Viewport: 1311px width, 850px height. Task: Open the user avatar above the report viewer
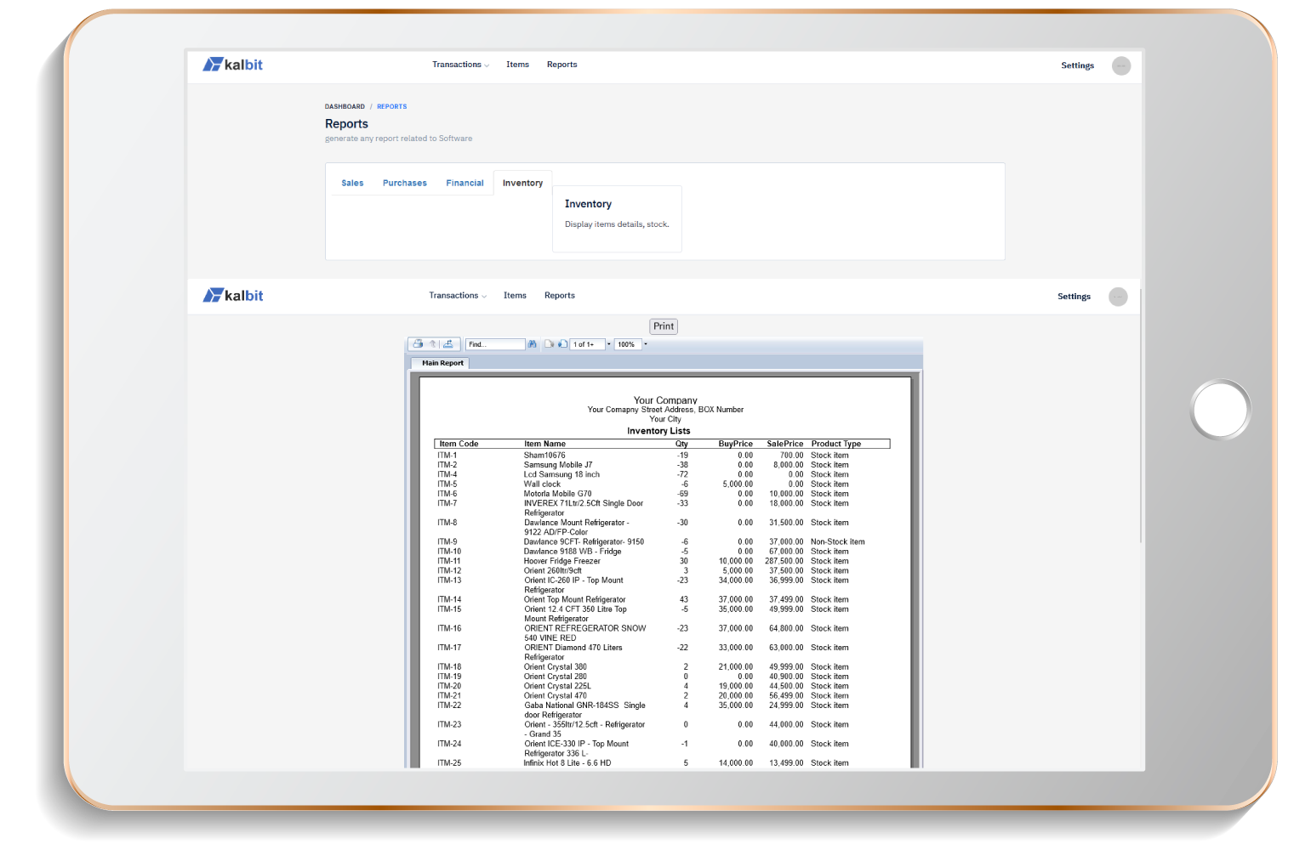(1118, 297)
